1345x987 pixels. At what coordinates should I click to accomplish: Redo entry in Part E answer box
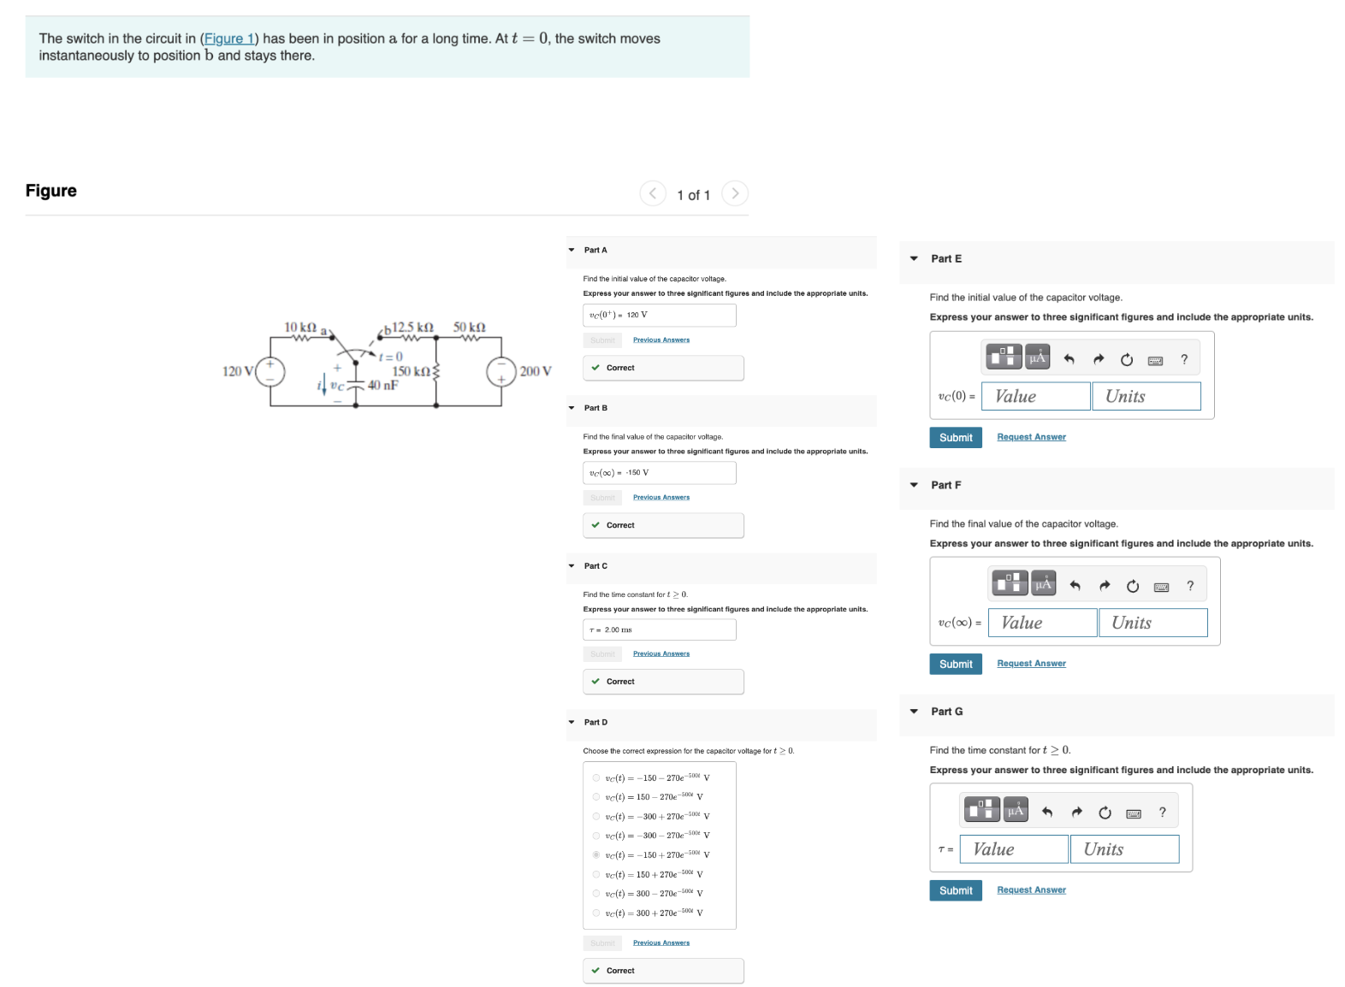tap(1099, 360)
